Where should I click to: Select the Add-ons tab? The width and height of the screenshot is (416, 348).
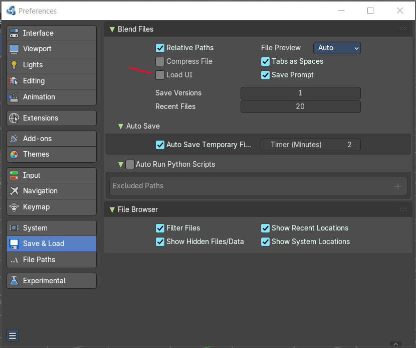pyautogui.click(x=52, y=139)
